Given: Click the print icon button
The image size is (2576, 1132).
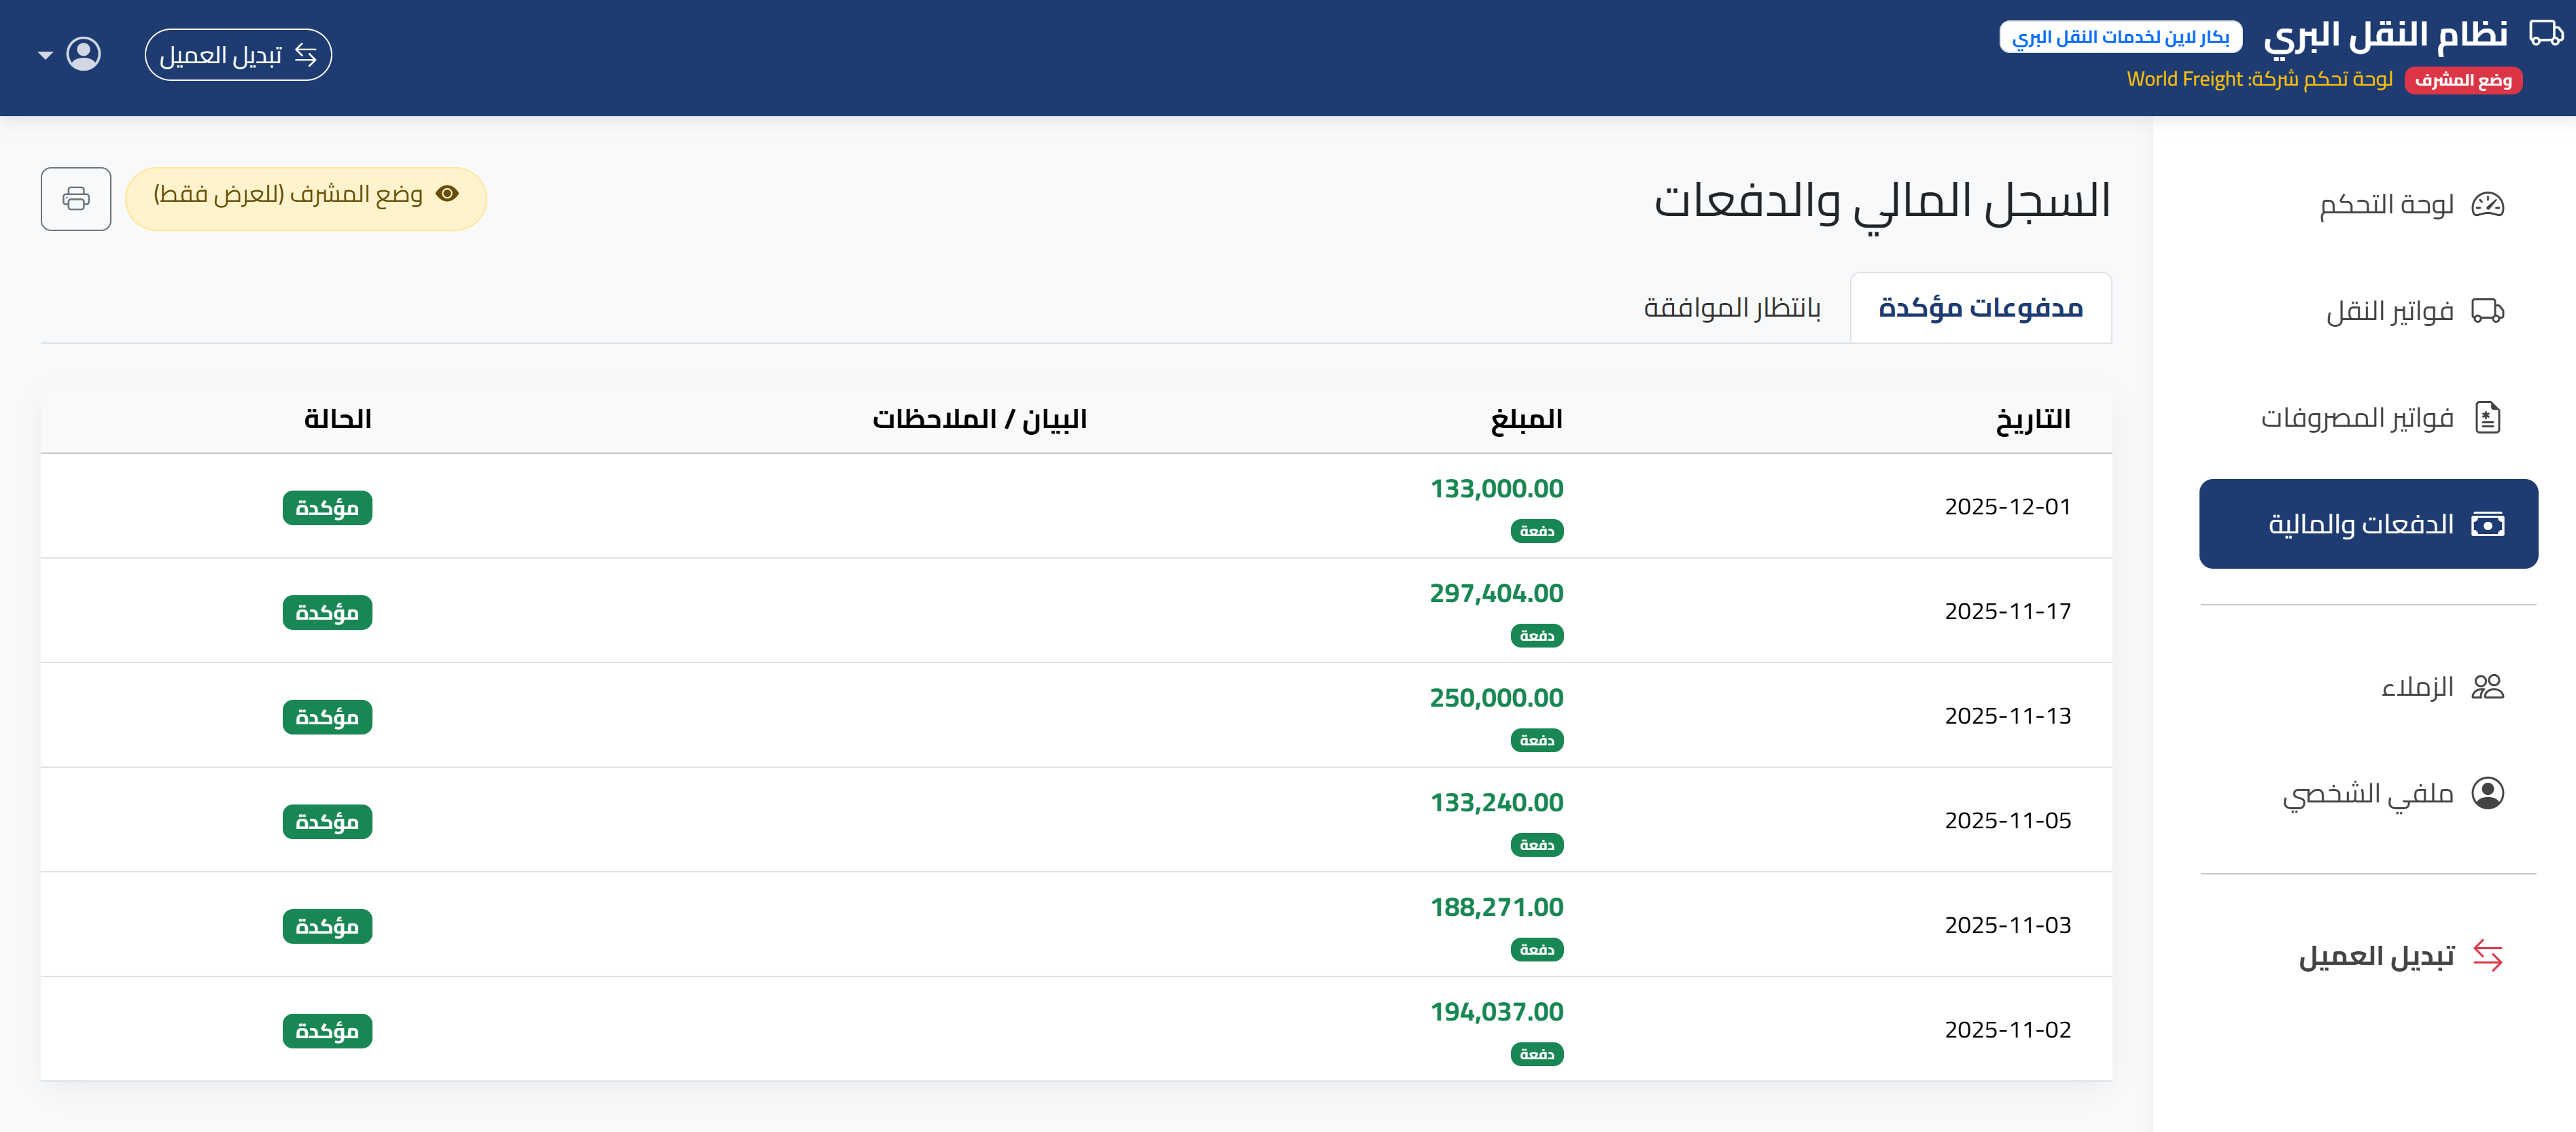Looking at the screenshot, I should 76,198.
